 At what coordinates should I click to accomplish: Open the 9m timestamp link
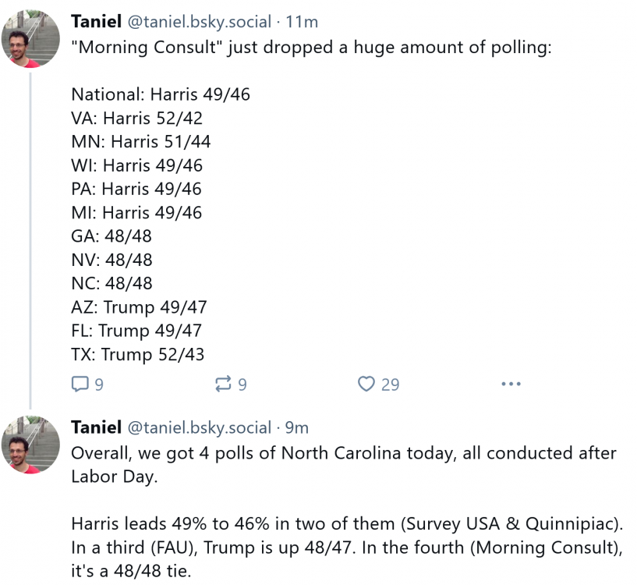tap(297, 427)
